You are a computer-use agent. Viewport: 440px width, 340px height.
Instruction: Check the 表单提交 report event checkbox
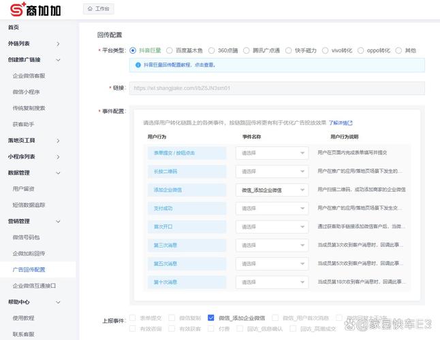click(x=132, y=318)
